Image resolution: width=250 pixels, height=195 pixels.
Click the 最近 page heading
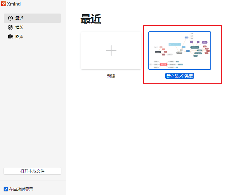(x=91, y=19)
